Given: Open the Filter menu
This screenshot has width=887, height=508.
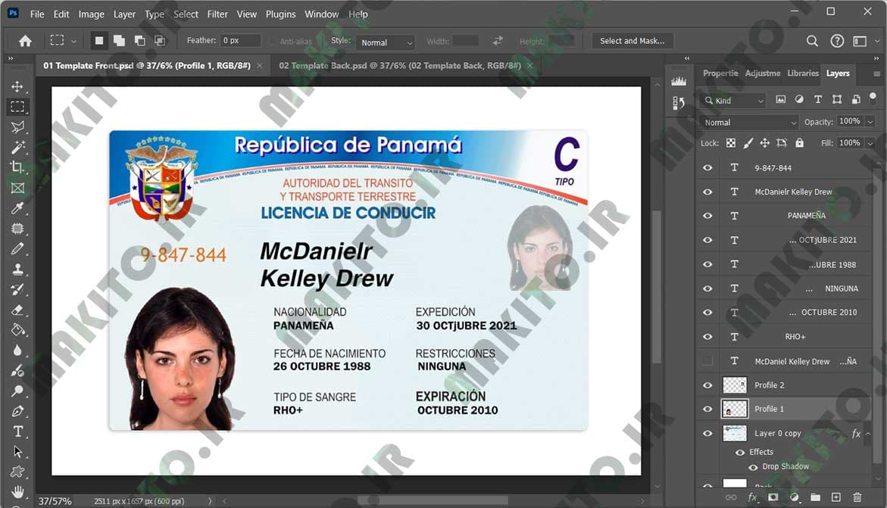Looking at the screenshot, I should coord(217,14).
